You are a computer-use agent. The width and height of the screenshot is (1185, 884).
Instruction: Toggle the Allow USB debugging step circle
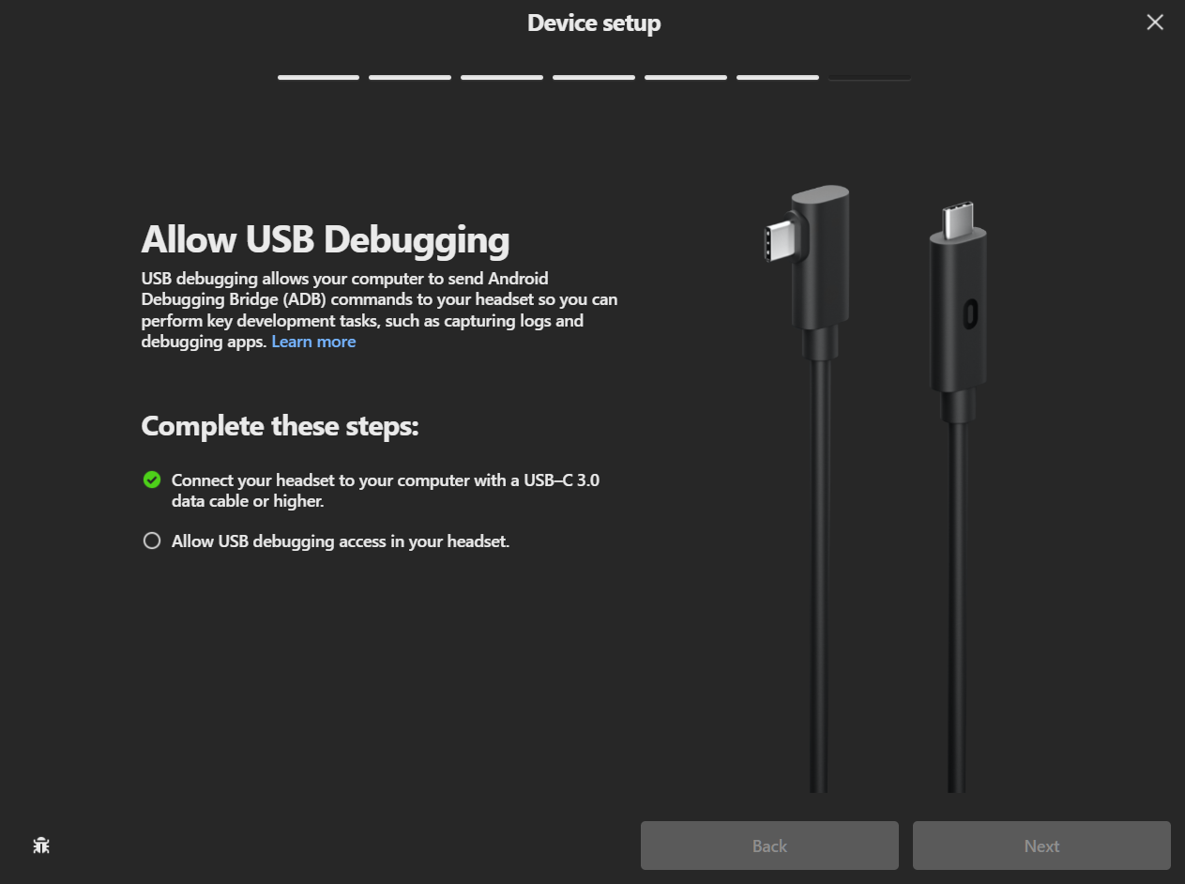[151, 541]
